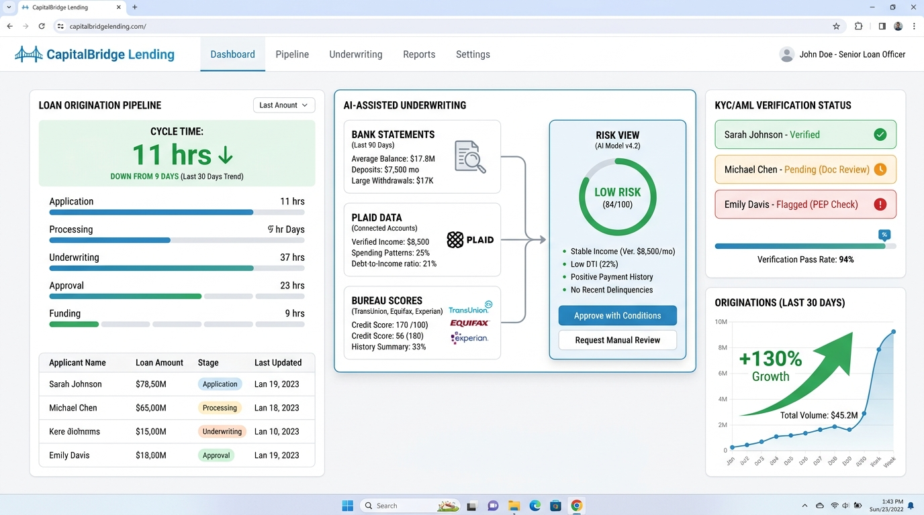Click the Chrome icon in the taskbar
The height and width of the screenshot is (515, 924).
pos(576,506)
